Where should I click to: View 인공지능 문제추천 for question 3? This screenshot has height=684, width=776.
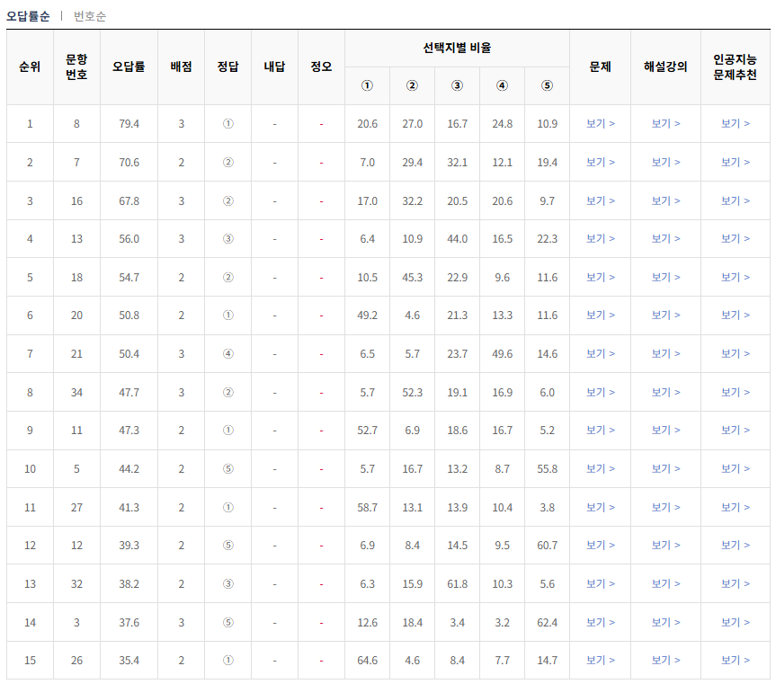click(x=736, y=621)
